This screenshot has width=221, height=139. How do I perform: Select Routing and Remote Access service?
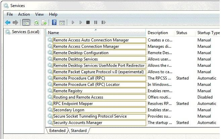99,97
